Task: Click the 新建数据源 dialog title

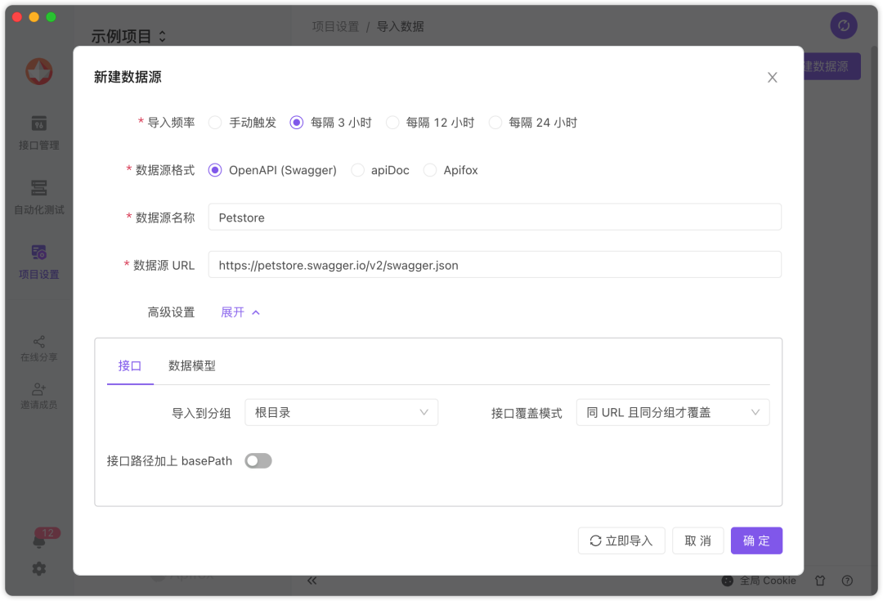Action: 128,77
